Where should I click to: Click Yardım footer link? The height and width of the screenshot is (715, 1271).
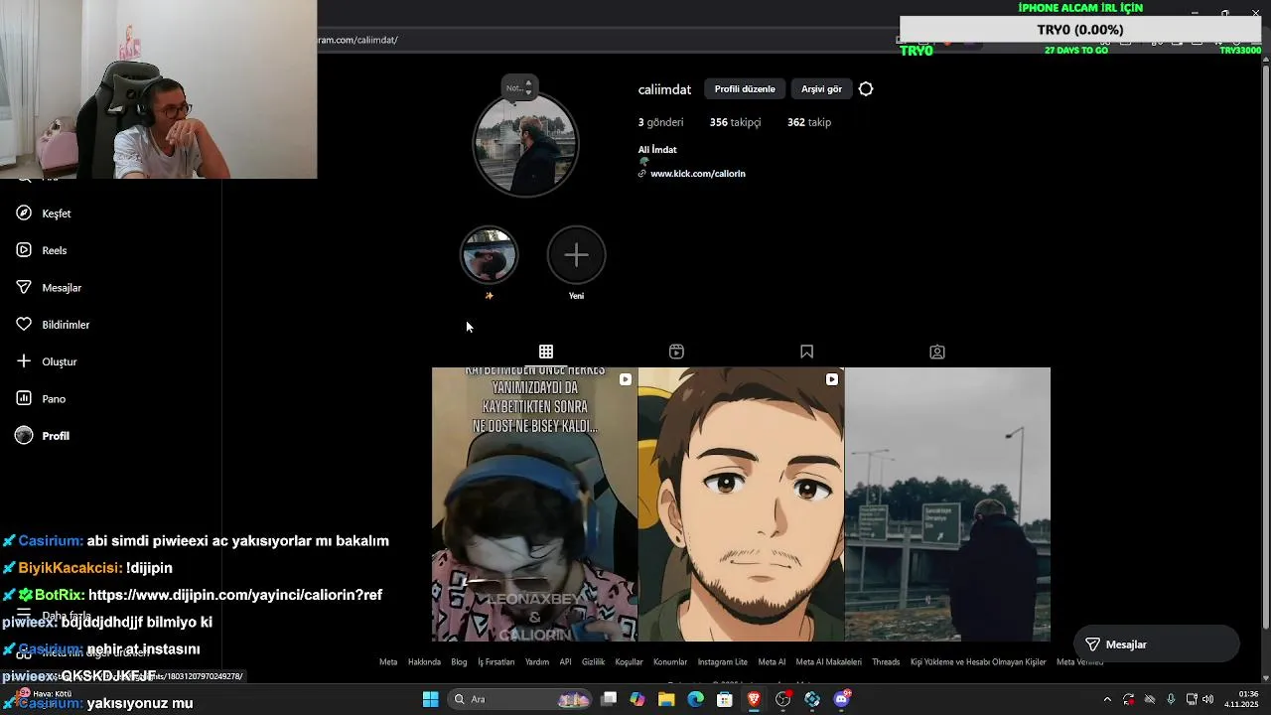[537, 662]
